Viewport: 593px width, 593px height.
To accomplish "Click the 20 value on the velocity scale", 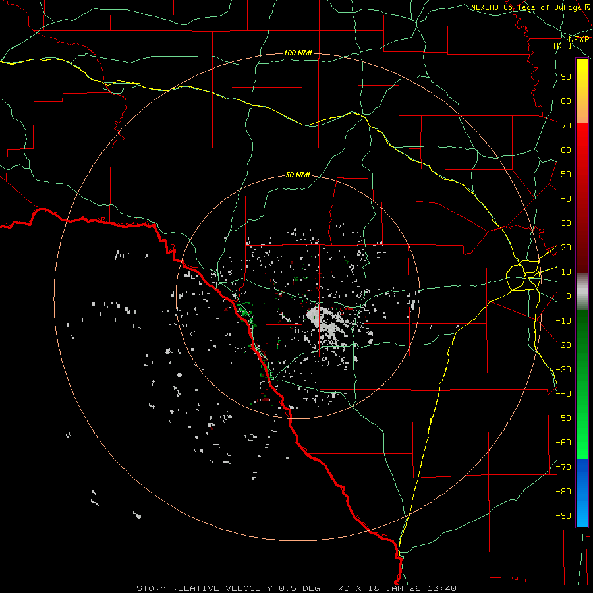I will [x=566, y=248].
